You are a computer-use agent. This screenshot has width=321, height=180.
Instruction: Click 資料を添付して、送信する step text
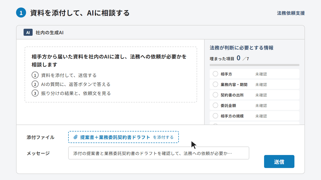tap(69, 75)
